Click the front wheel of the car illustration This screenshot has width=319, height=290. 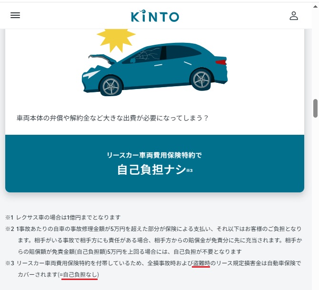pyautogui.click(x=111, y=87)
